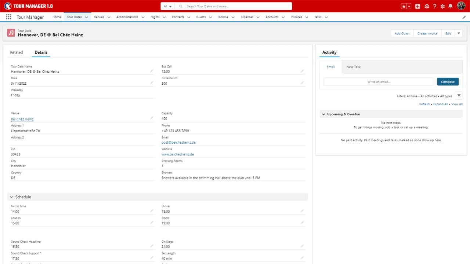The width and height of the screenshot is (470, 264).
Task: Click the post@beichezheinz.de email link
Action: (x=178, y=143)
